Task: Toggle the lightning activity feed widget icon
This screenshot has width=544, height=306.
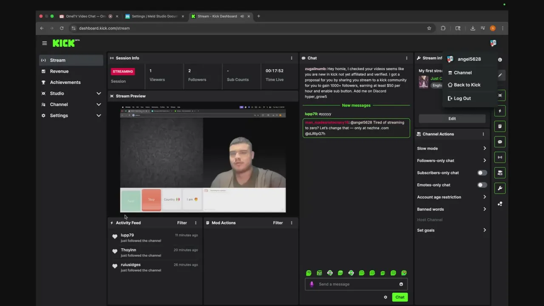Action: tap(500, 111)
